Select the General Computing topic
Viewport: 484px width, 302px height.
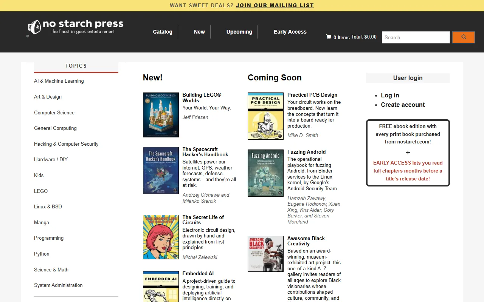point(55,128)
